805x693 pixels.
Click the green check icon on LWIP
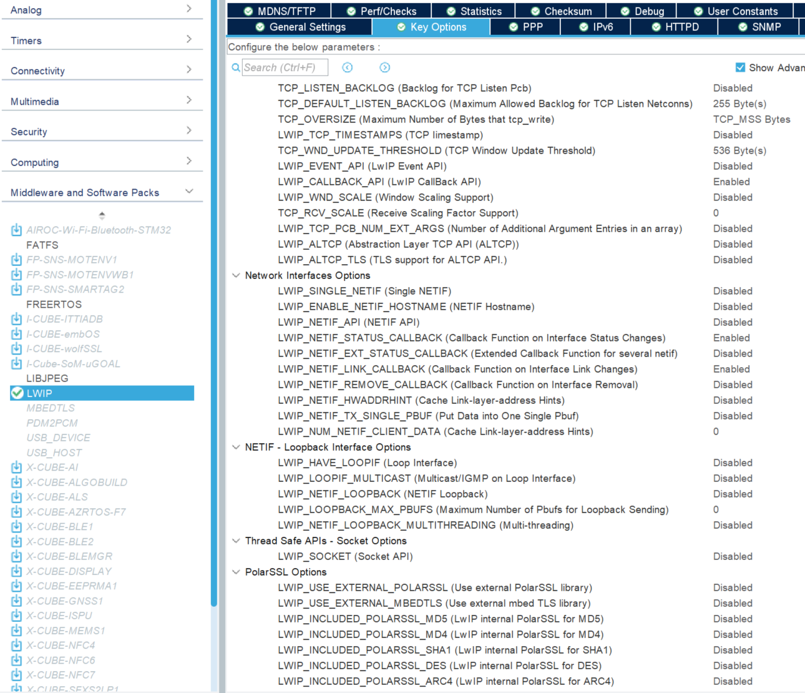click(17, 393)
